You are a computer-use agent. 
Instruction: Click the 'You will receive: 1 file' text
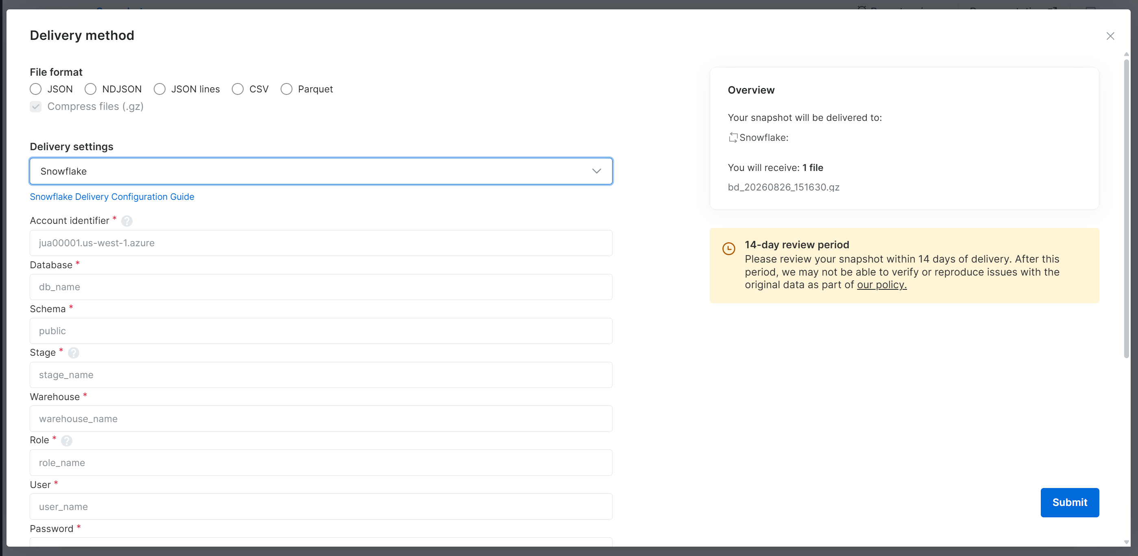tap(775, 168)
